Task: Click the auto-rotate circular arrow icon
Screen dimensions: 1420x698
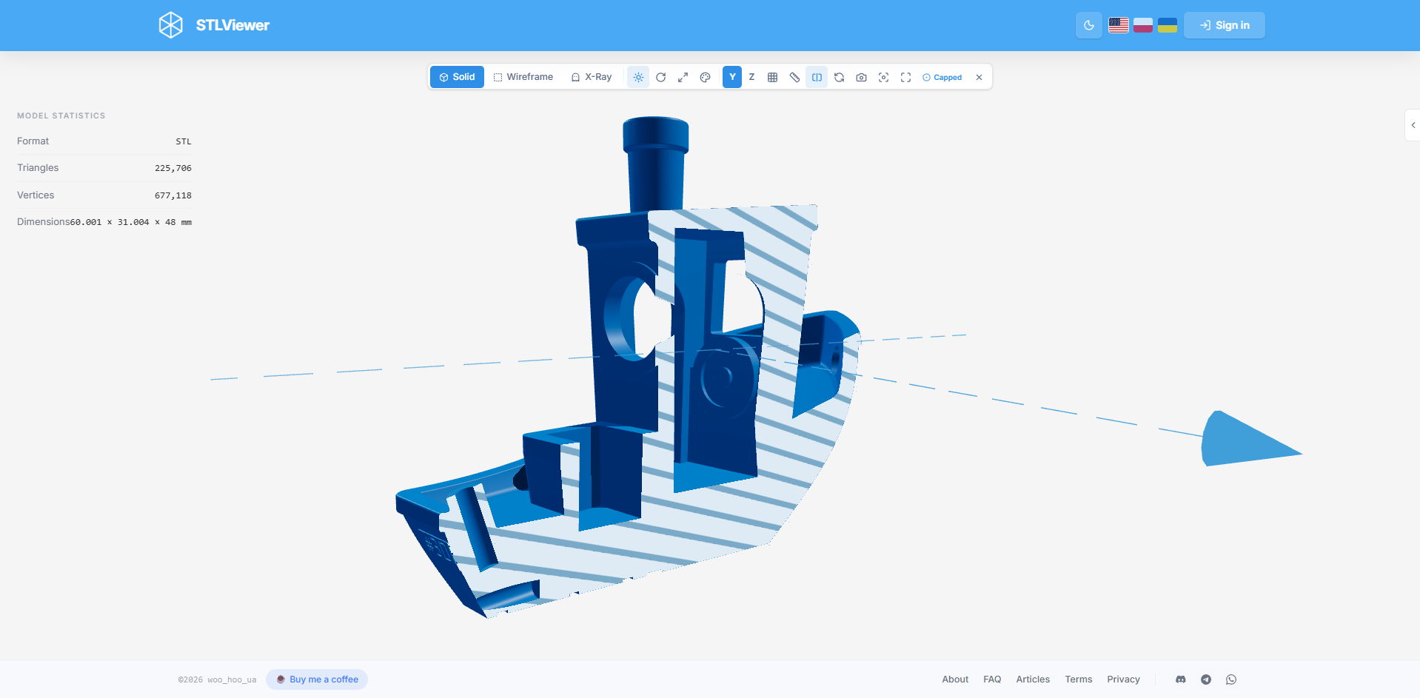Action: click(x=661, y=77)
